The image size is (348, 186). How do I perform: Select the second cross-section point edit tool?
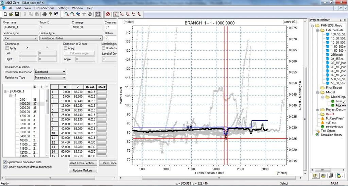[x=122, y=14]
